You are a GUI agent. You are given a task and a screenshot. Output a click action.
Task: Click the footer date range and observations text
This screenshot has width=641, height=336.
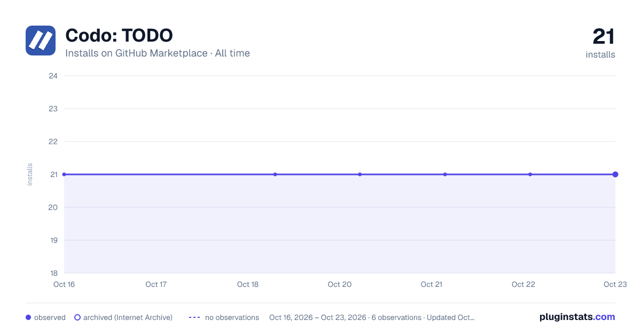[x=372, y=317]
